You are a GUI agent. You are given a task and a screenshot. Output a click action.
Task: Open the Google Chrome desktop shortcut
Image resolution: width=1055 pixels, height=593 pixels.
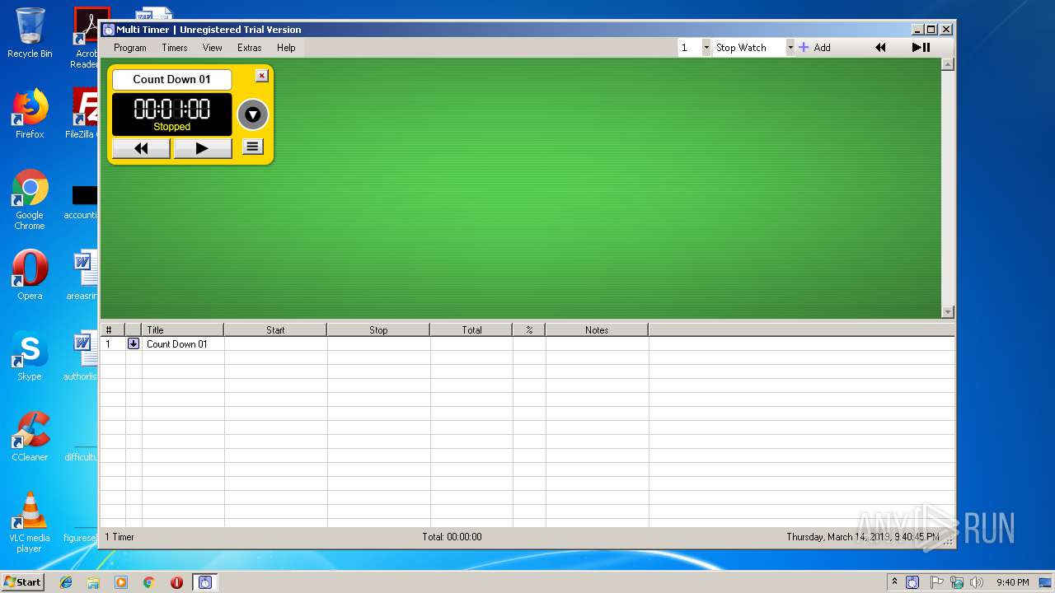30,200
